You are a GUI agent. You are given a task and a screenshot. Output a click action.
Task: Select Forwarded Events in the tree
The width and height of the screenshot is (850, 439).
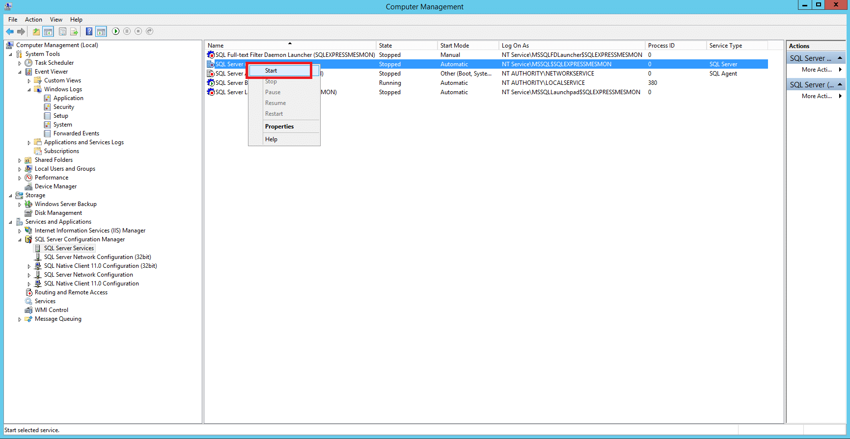click(x=76, y=133)
